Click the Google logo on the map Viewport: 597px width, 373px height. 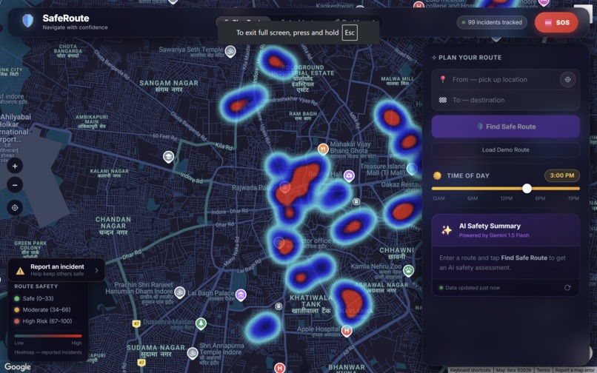click(x=18, y=367)
